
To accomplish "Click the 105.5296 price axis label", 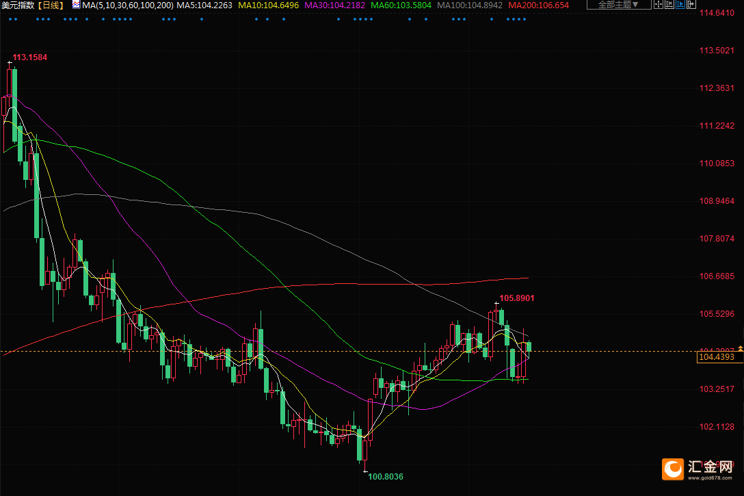I will [x=717, y=314].
